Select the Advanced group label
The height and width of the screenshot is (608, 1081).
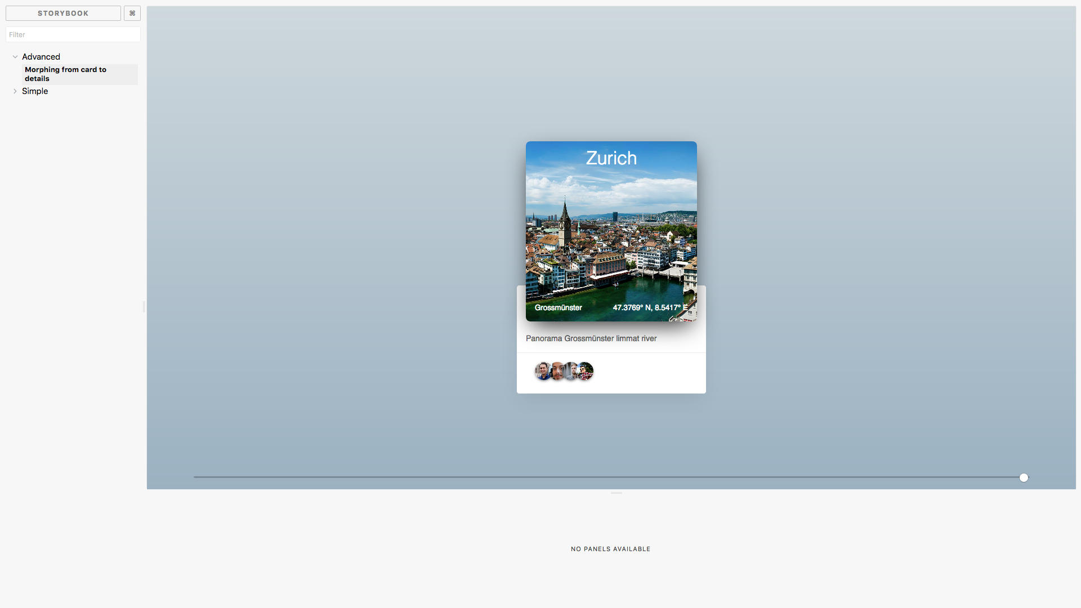tap(41, 56)
